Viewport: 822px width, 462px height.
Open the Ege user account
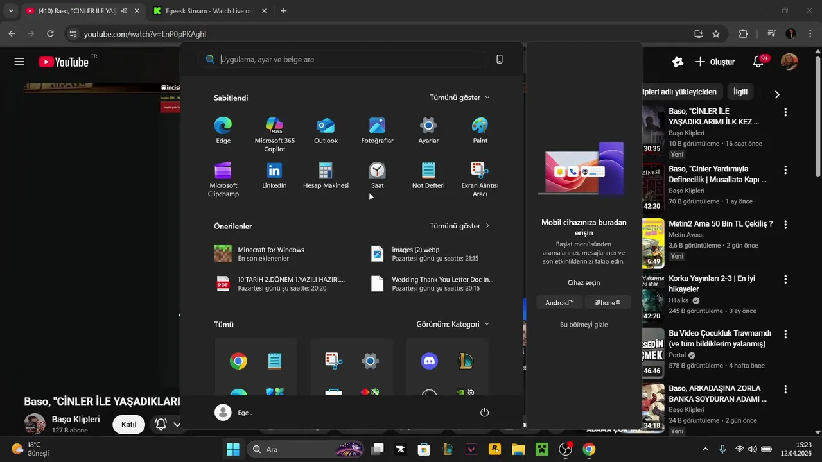click(234, 413)
